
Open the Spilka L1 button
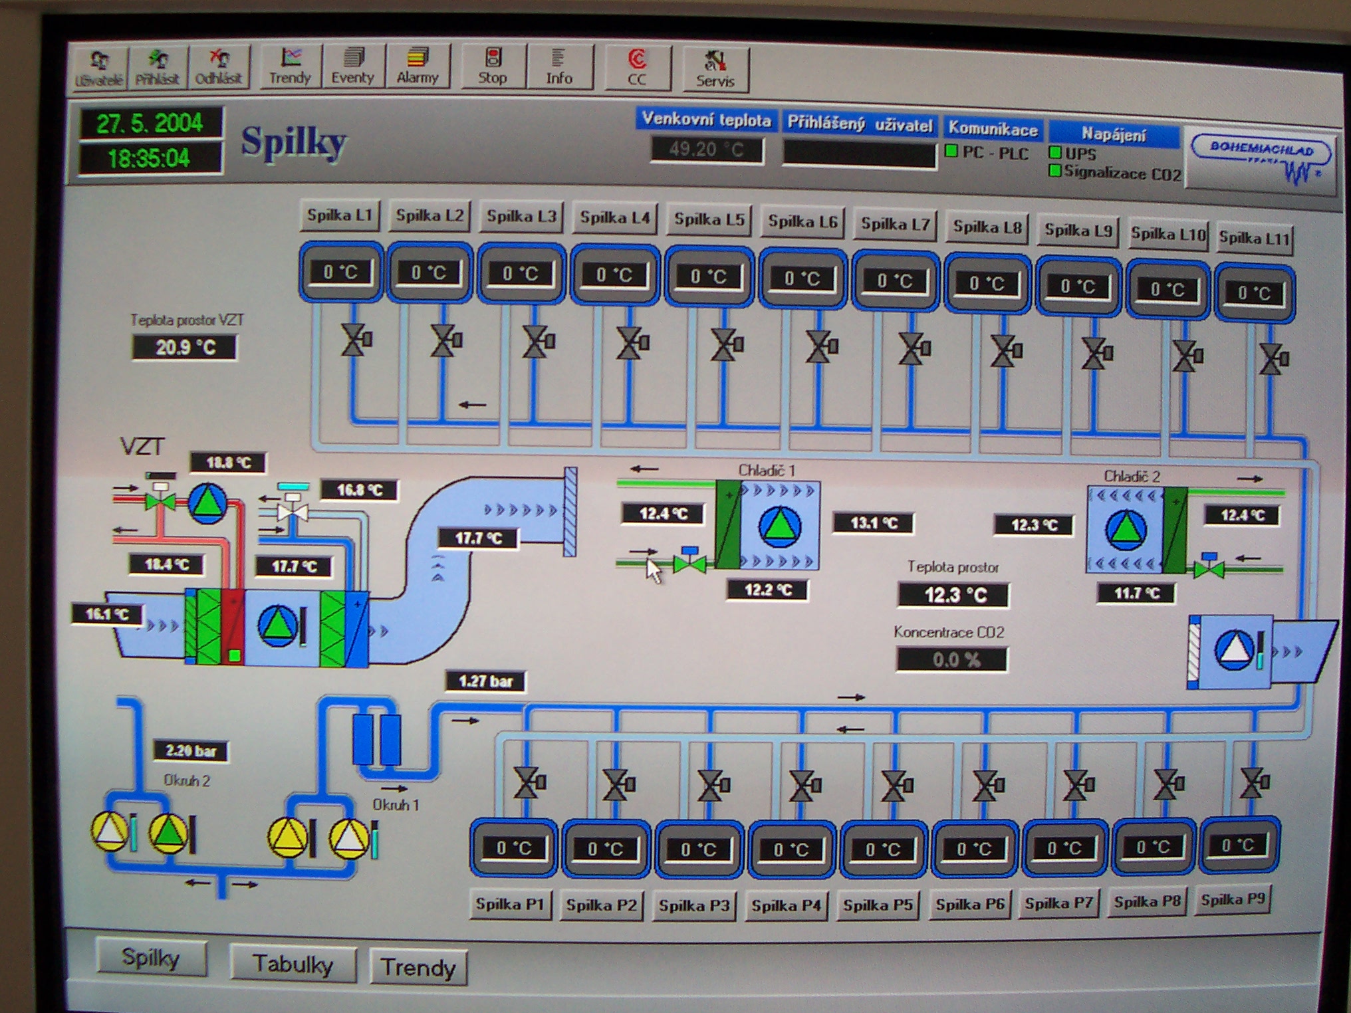(339, 215)
